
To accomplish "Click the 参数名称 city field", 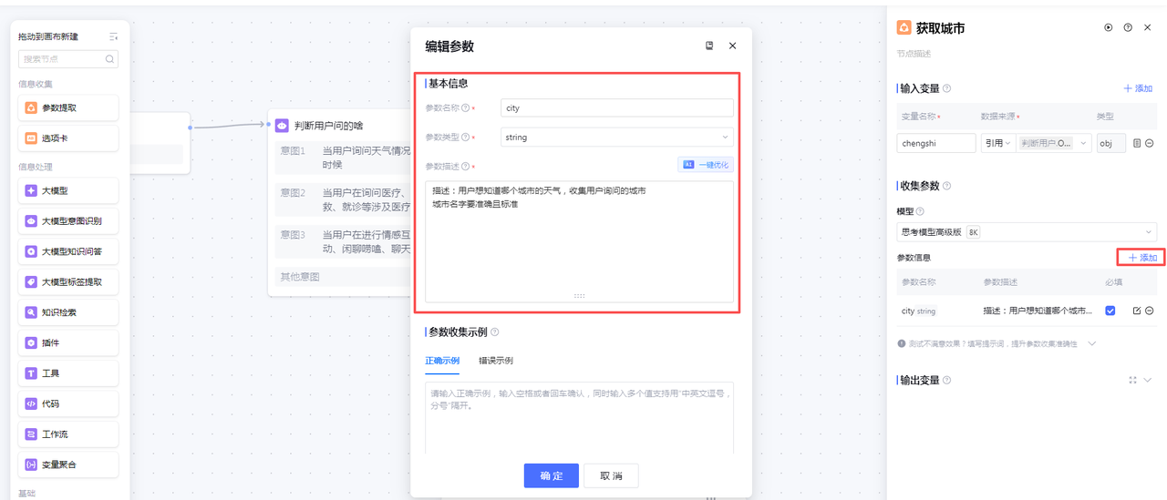I will point(617,107).
